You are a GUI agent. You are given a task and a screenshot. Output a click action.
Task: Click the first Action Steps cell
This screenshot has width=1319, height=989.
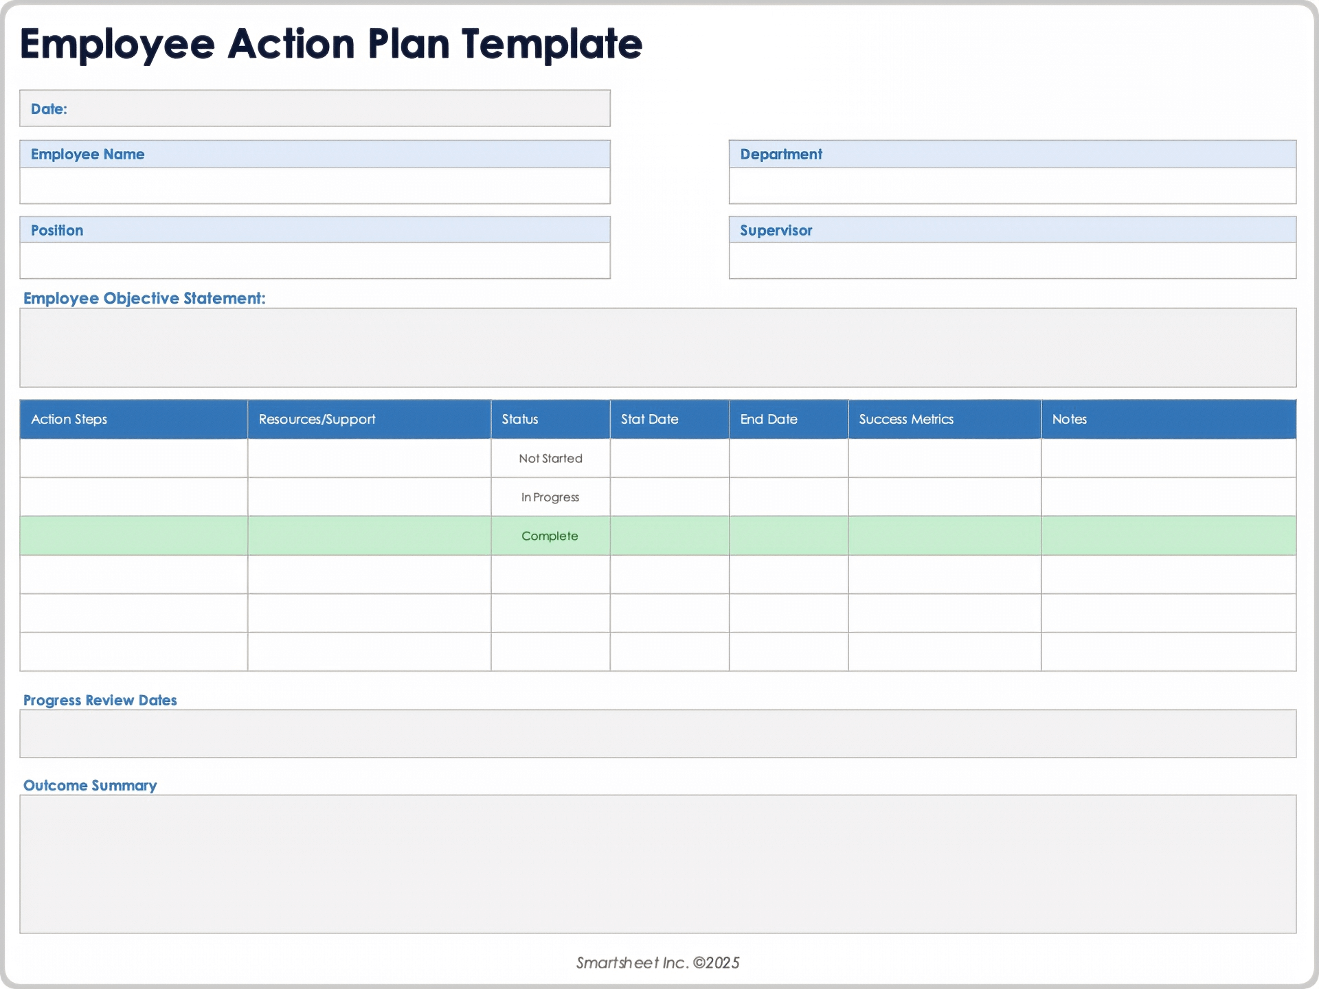[x=133, y=458]
